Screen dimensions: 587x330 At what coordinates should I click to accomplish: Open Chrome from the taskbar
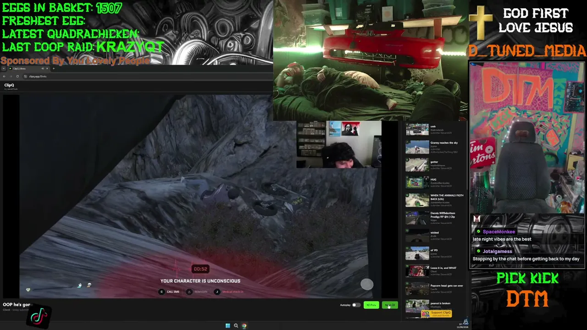(244, 326)
